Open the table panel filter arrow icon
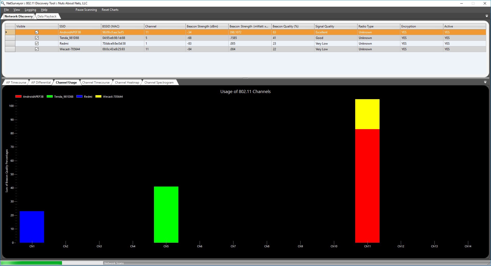The width and height of the screenshot is (491, 266). click(486, 16)
